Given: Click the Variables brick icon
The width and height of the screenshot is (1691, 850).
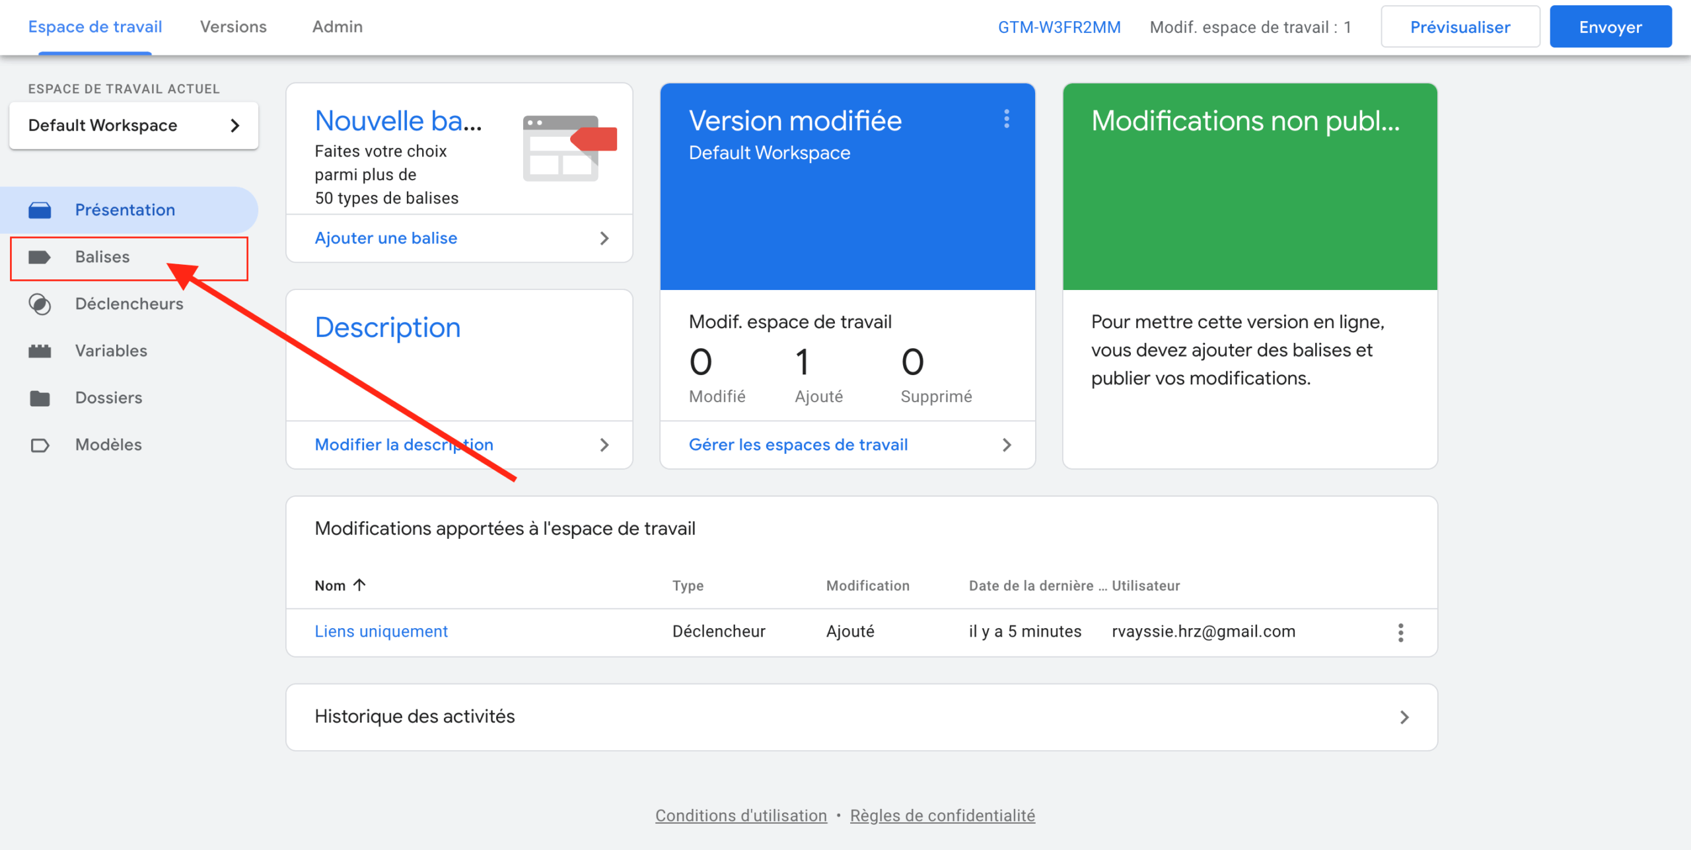Looking at the screenshot, I should tap(40, 351).
